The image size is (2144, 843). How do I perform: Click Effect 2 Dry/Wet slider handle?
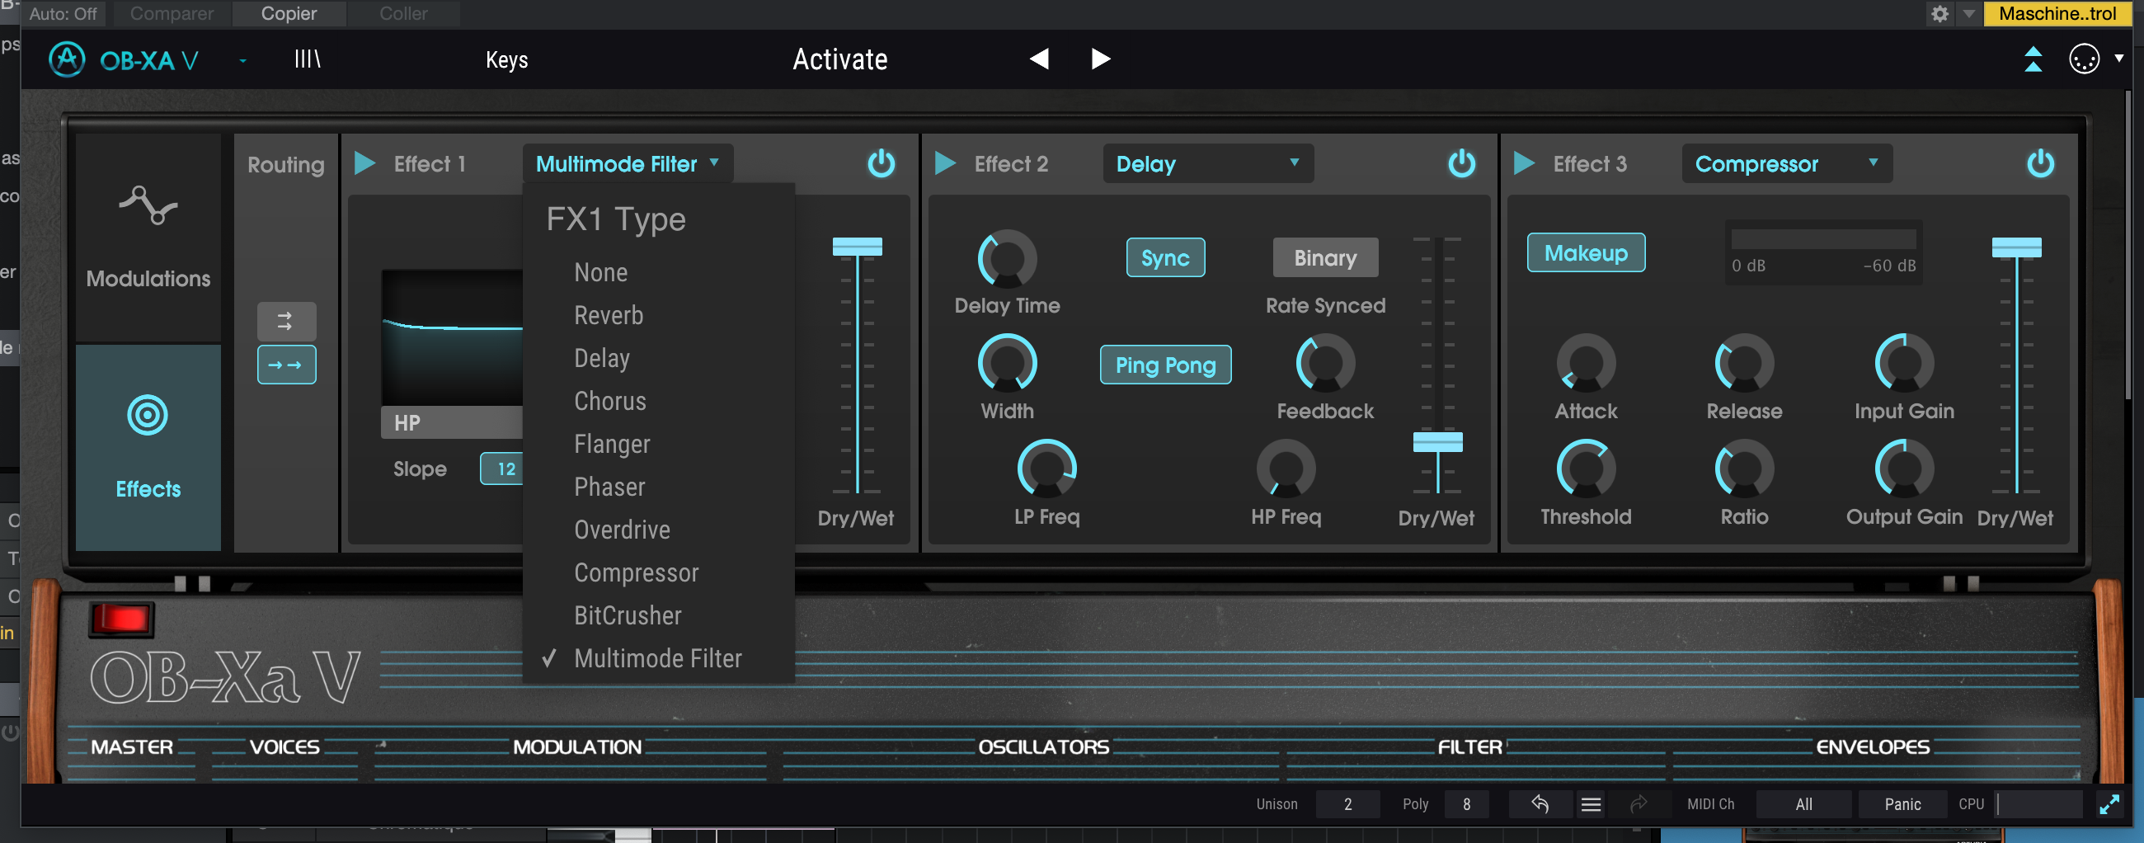tap(1436, 442)
